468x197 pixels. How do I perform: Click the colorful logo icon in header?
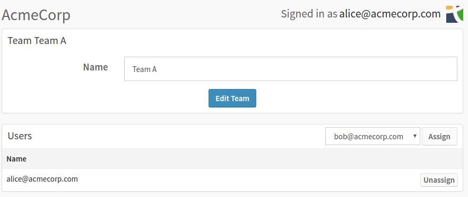(x=455, y=14)
